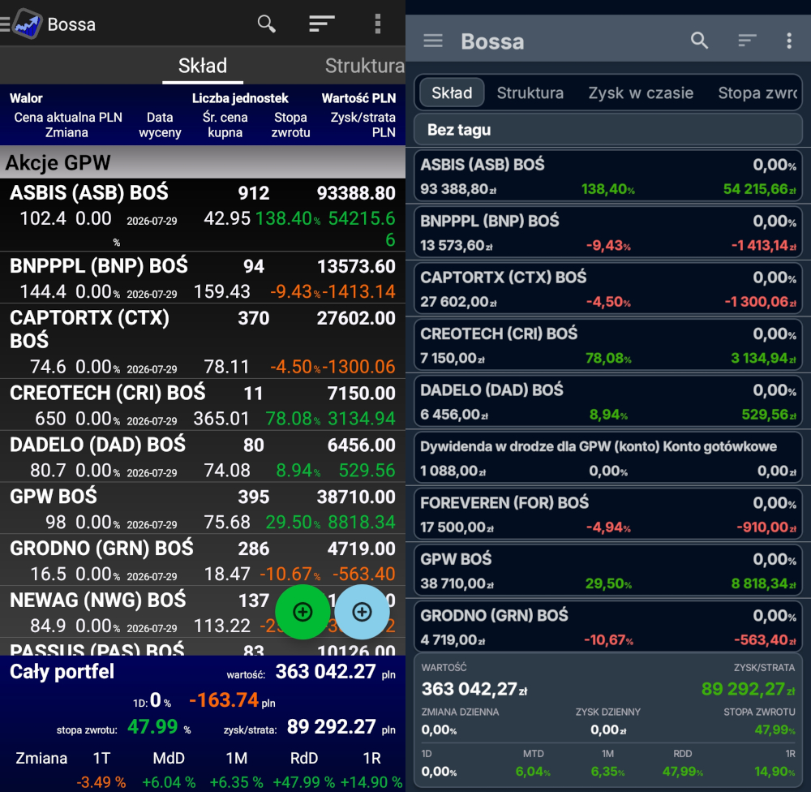The height and width of the screenshot is (792, 811).
Task: Open the Struktura tab in the right panel
Action: 530,93
